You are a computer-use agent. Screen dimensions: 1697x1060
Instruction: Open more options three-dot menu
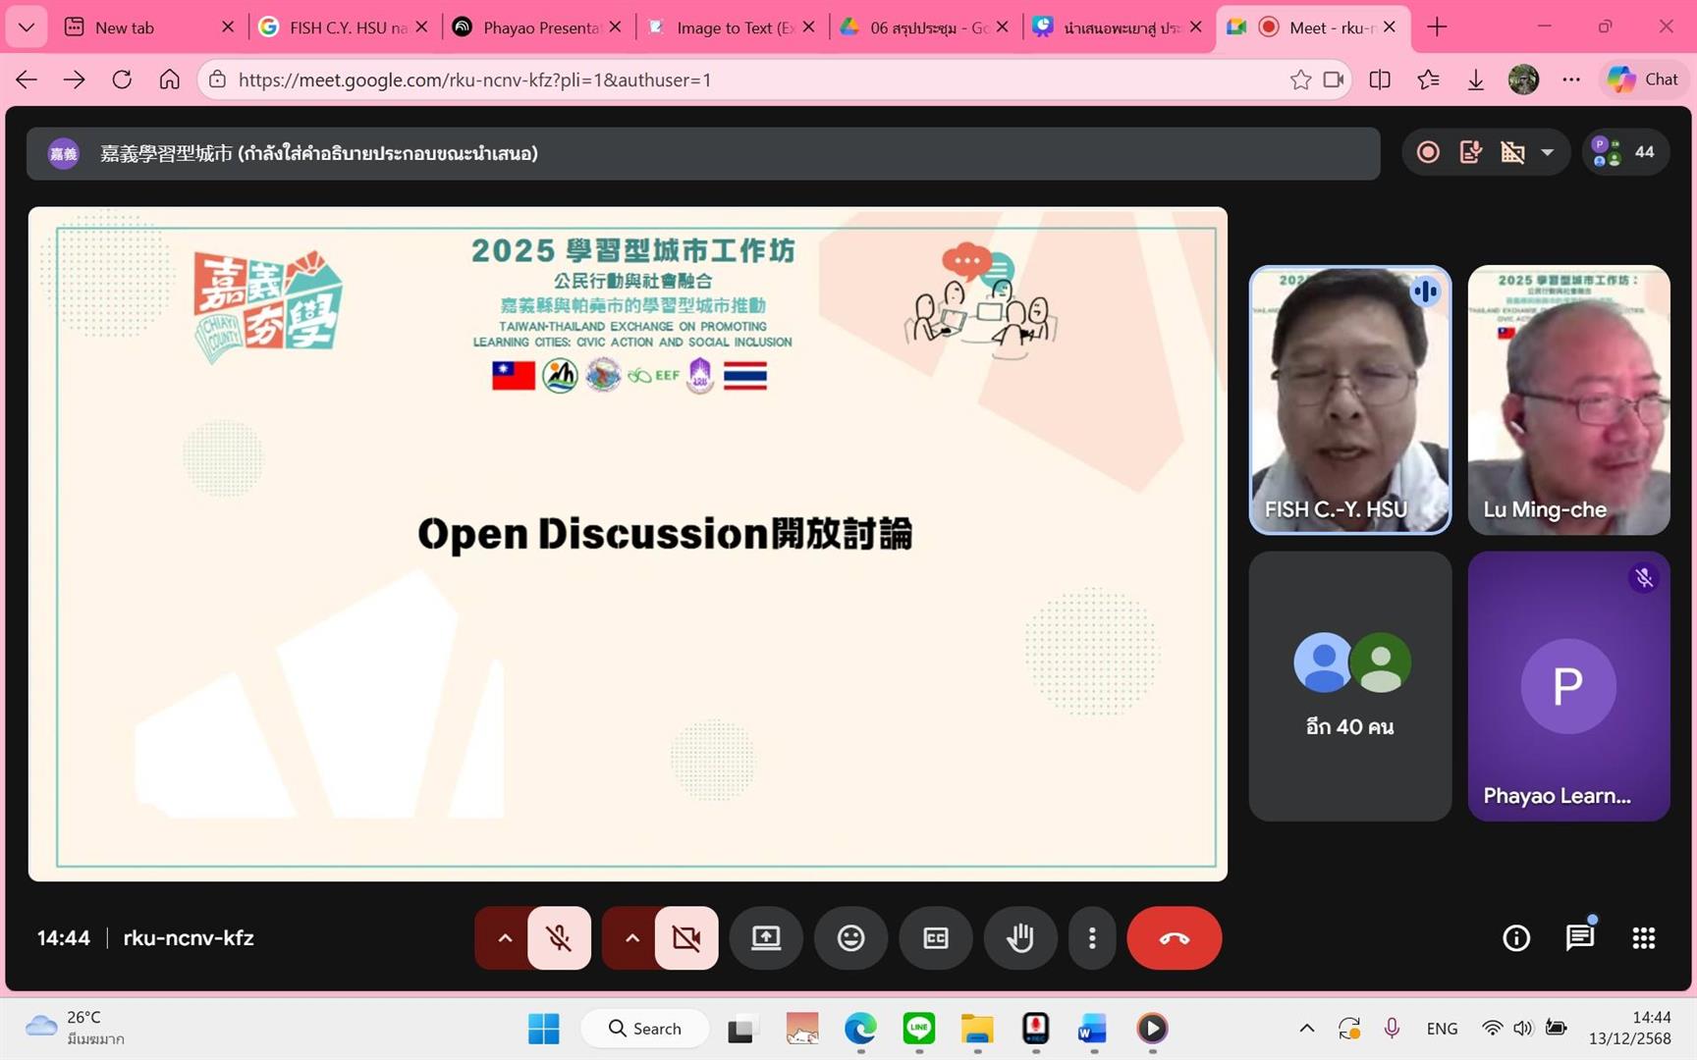click(1092, 938)
